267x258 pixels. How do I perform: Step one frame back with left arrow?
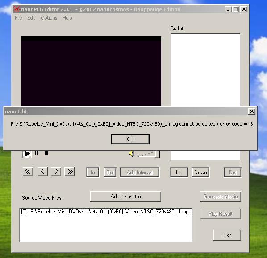coord(42,172)
